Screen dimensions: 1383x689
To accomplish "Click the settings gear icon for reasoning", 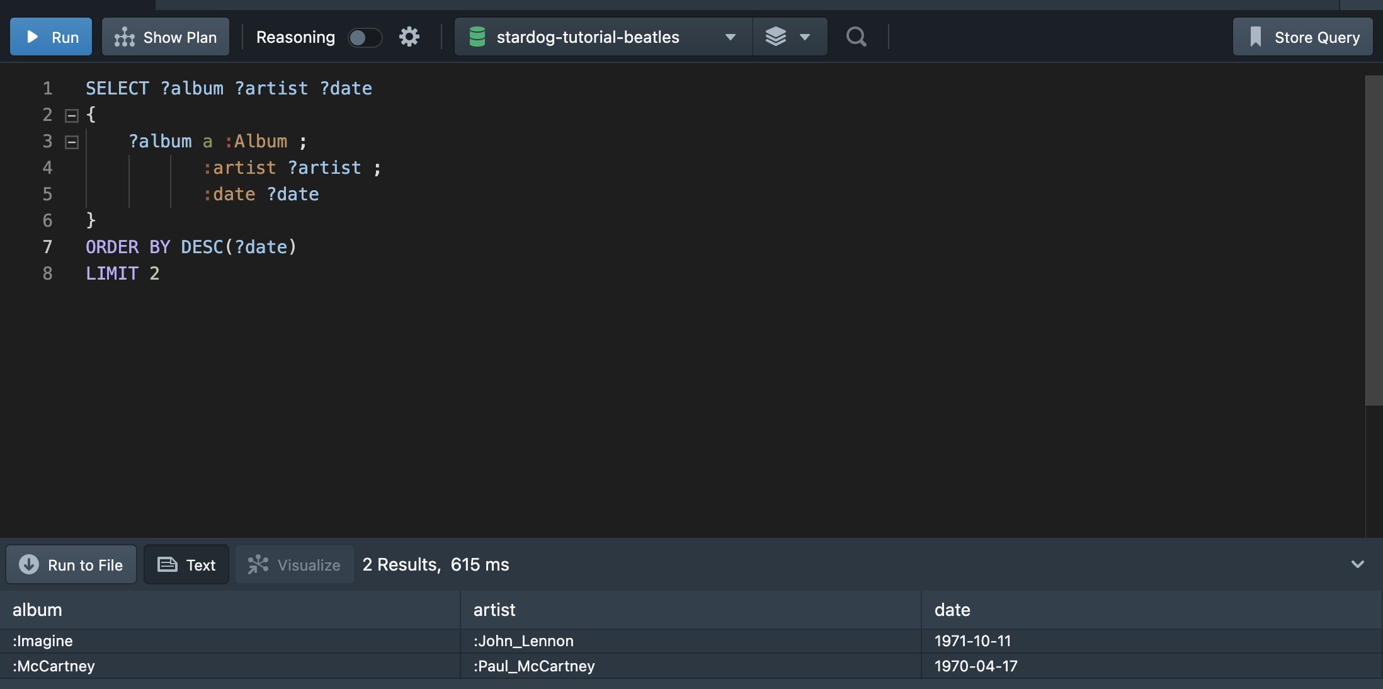I will click(409, 36).
